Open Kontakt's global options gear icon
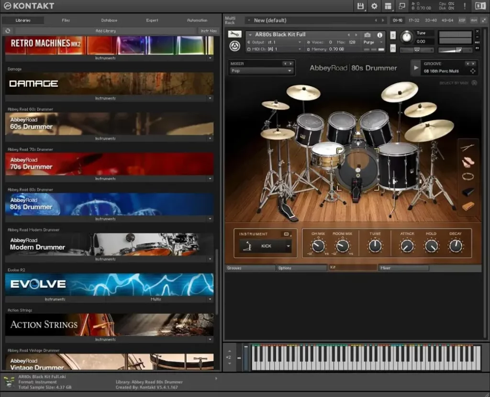Image resolution: width=490 pixels, height=397 pixels. coord(374,6)
